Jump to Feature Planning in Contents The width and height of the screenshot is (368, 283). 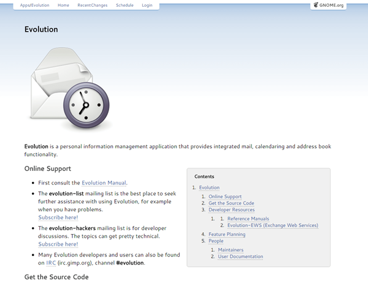point(227,234)
